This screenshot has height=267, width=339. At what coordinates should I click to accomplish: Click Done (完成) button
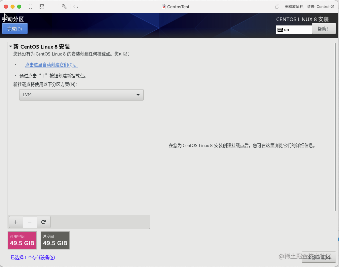point(15,28)
